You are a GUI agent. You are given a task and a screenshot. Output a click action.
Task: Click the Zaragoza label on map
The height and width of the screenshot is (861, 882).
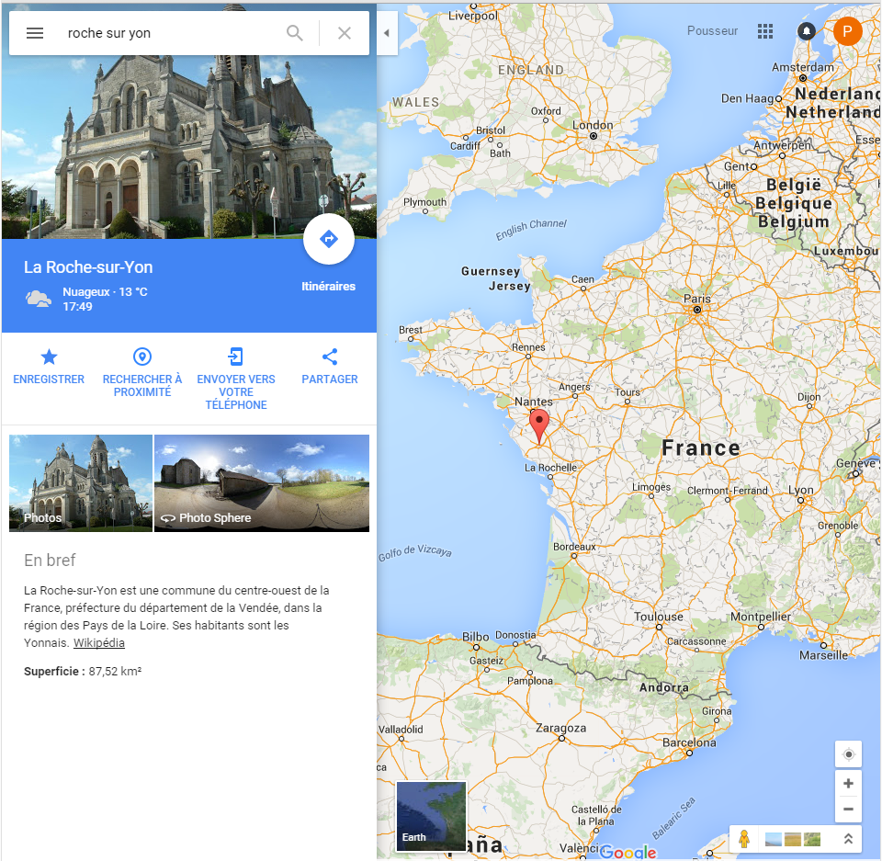pos(560,728)
